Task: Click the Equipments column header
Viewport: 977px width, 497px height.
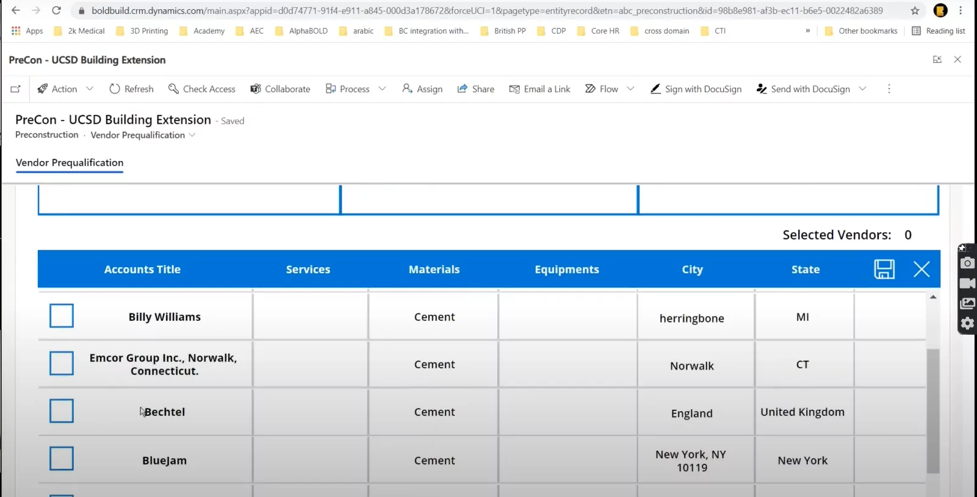Action: point(567,270)
